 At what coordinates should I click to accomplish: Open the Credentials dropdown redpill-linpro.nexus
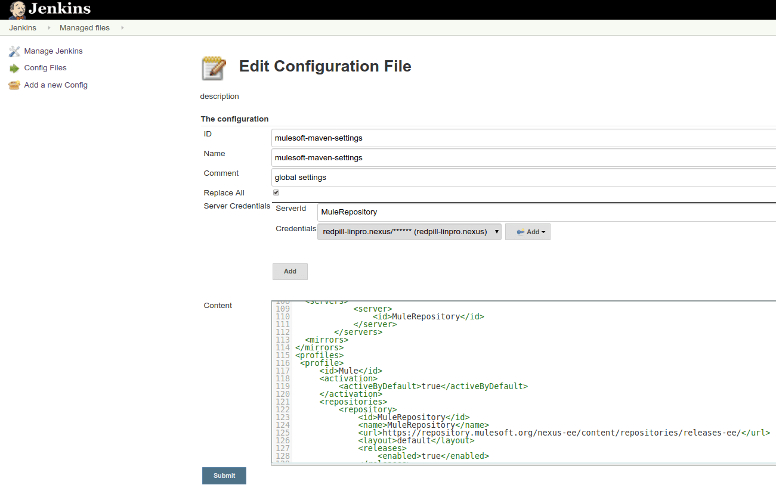409,232
